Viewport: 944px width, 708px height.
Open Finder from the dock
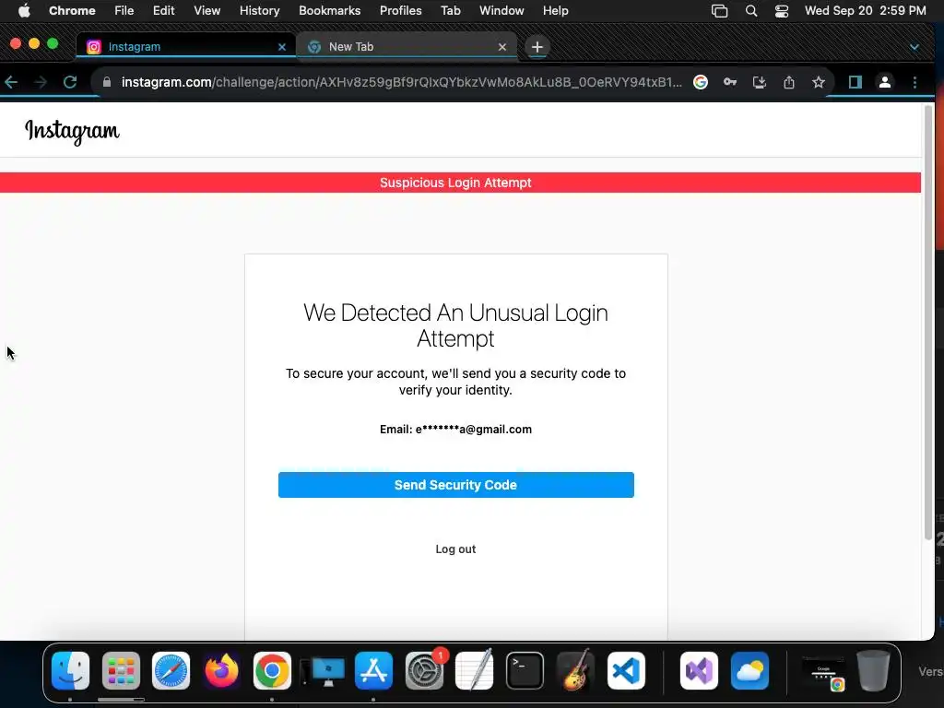point(70,671)
